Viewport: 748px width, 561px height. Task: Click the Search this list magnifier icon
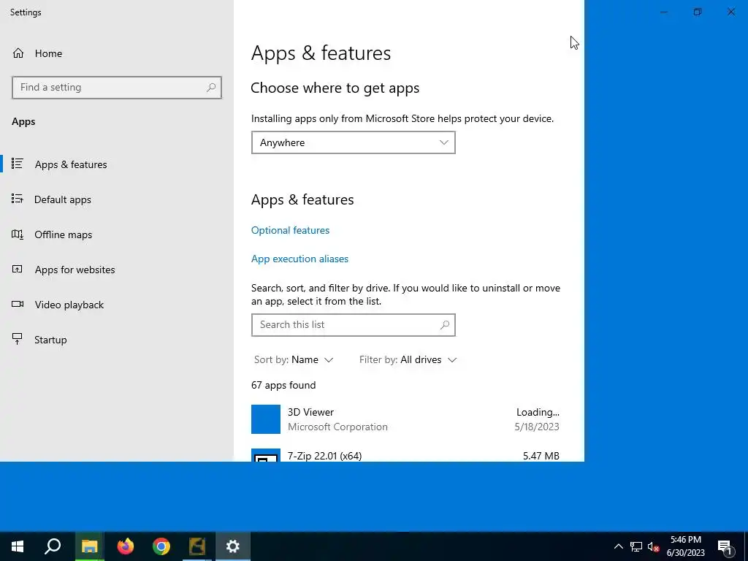click(445, 325)
